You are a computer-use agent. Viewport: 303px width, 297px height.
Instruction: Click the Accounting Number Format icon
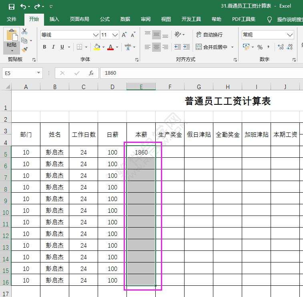click(x=246, y=47)
